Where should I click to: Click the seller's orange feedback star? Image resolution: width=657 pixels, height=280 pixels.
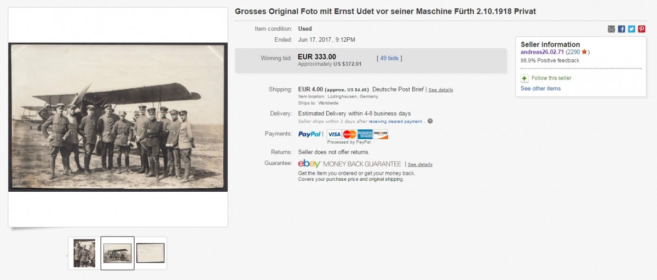(x=584, y=52)
